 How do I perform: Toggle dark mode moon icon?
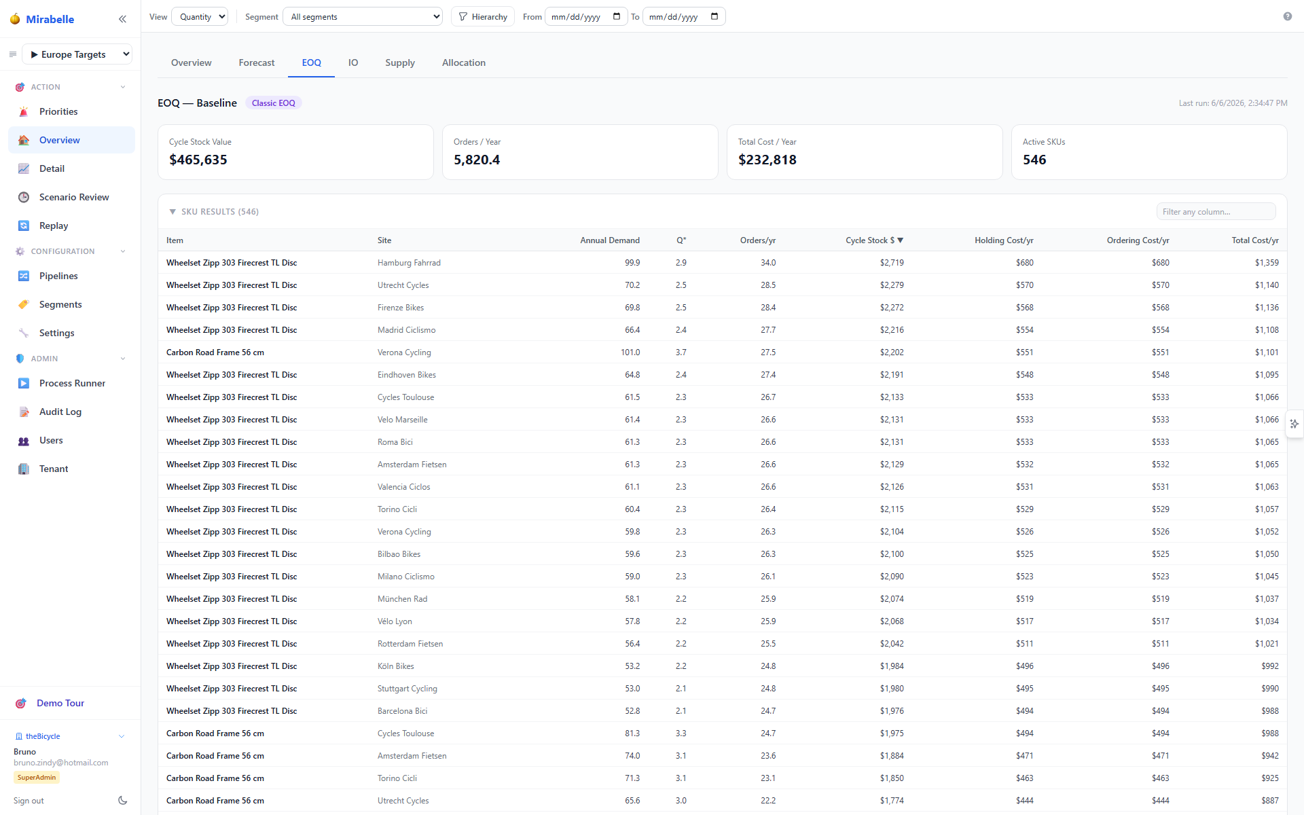click(122, 801)
